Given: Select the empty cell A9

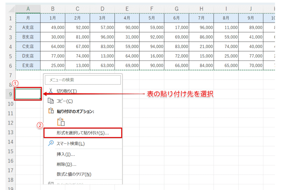Looking at the screenshot, I should coord(28,94).
